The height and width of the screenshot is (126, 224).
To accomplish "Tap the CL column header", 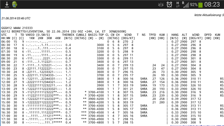I will (x=107, y=35).
